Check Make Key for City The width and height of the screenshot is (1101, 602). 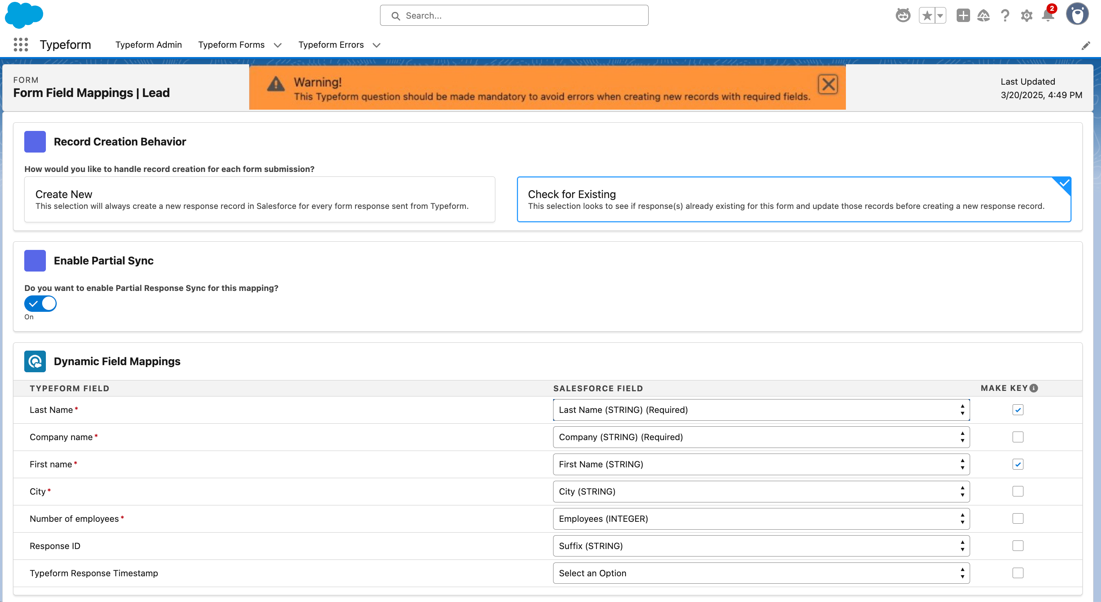[x=1018, y=491]
